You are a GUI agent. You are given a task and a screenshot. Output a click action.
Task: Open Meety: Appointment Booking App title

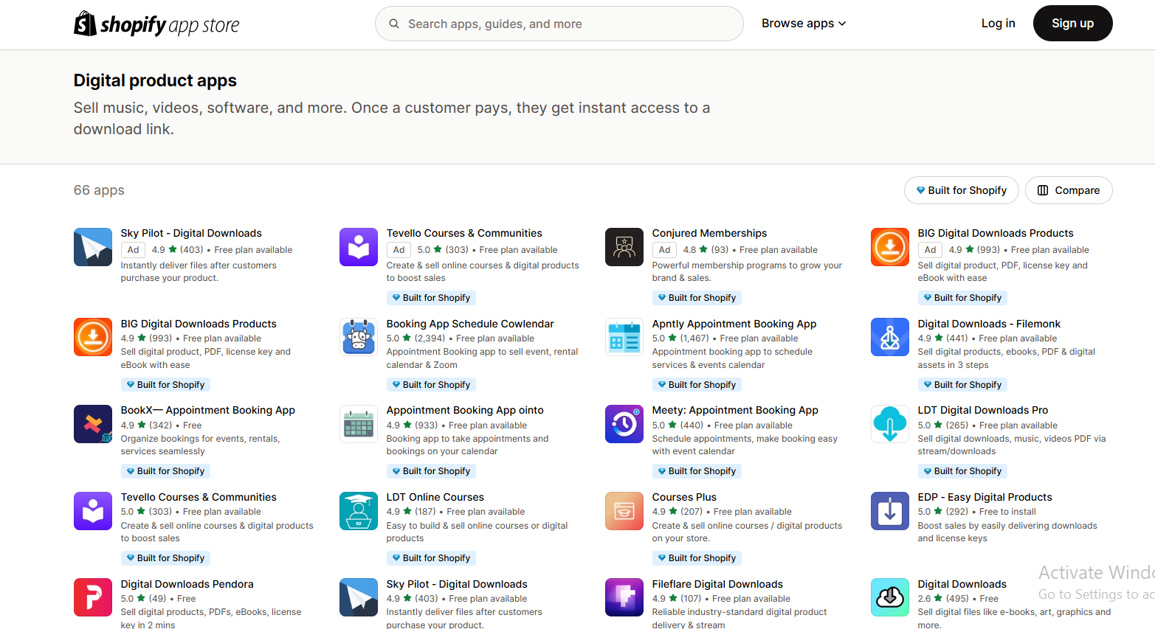coord(735,410)
